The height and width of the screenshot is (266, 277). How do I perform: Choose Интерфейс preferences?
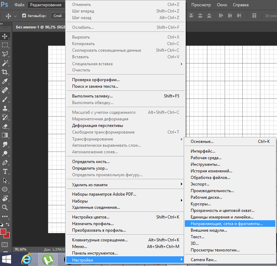click(230, 151)
